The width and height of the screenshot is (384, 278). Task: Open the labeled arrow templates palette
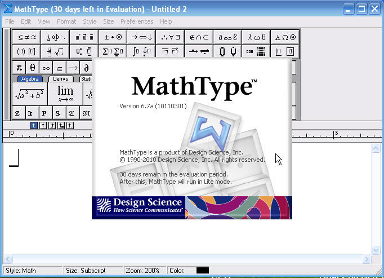pos(199,51)
